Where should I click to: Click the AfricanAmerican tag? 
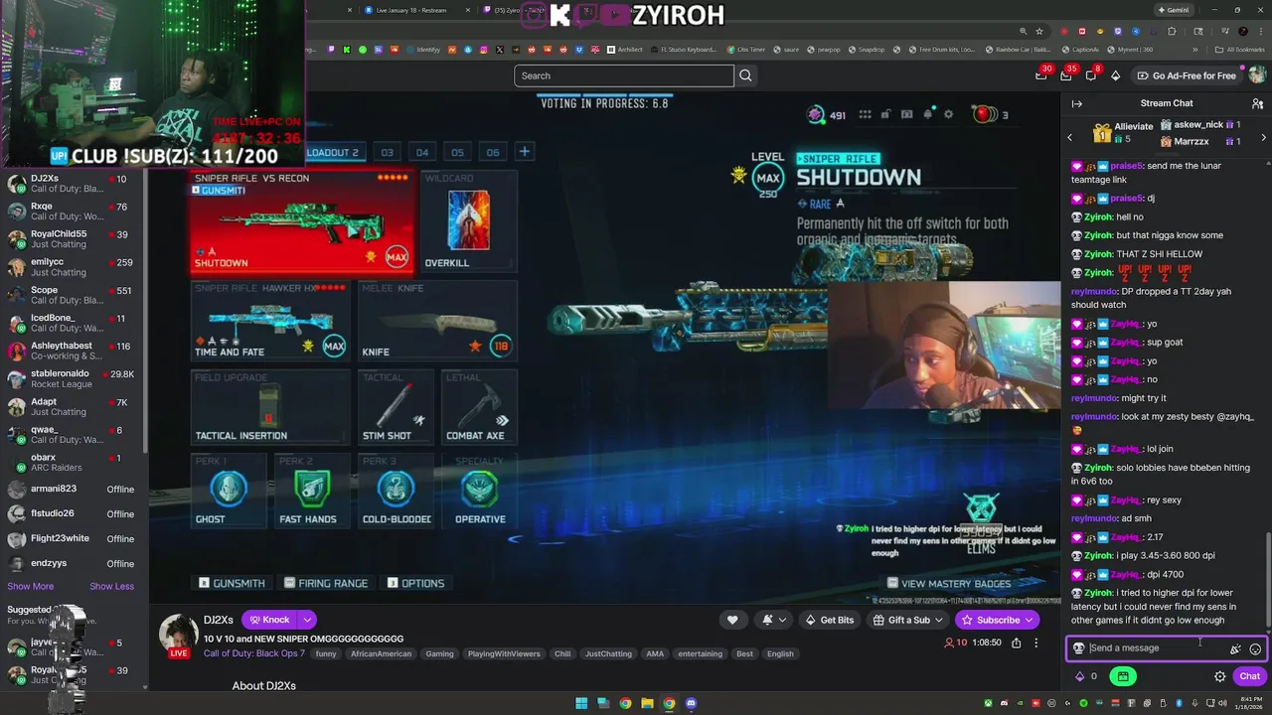[x=381, y=653]
